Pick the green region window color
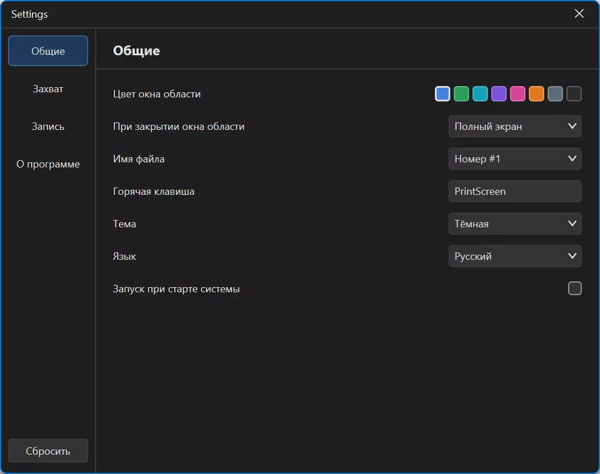 click(461, 94)
